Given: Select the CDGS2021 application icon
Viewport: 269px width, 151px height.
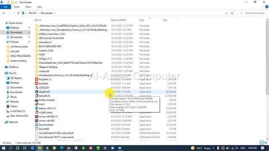Looking at the screenshot, I should 37,88.
